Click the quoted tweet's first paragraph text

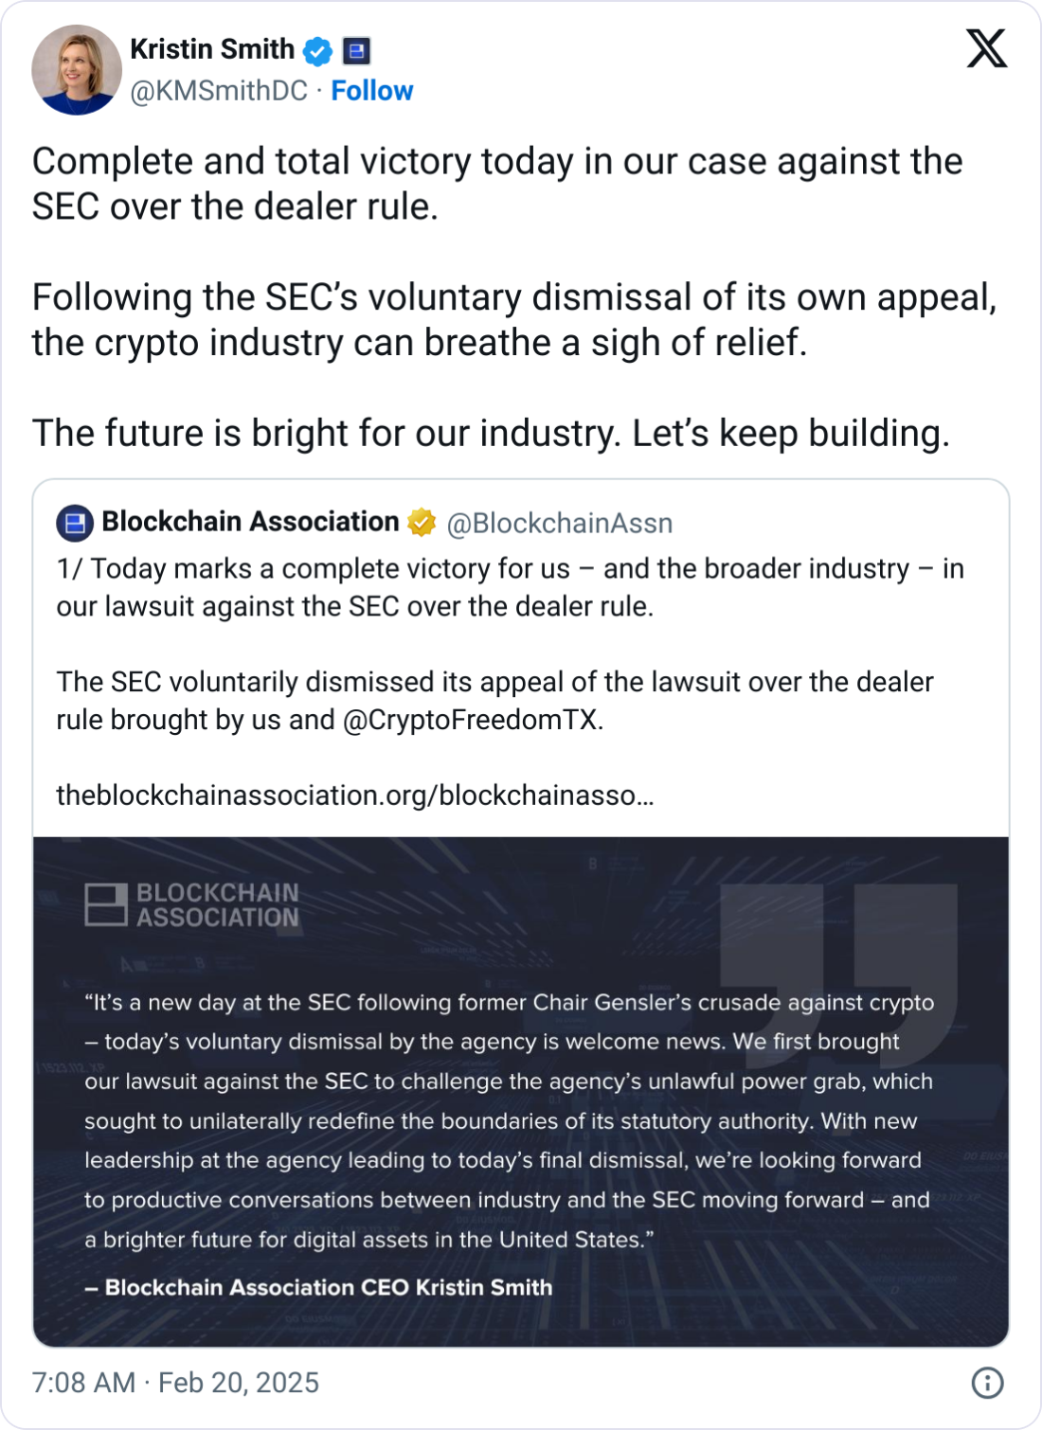512,585
